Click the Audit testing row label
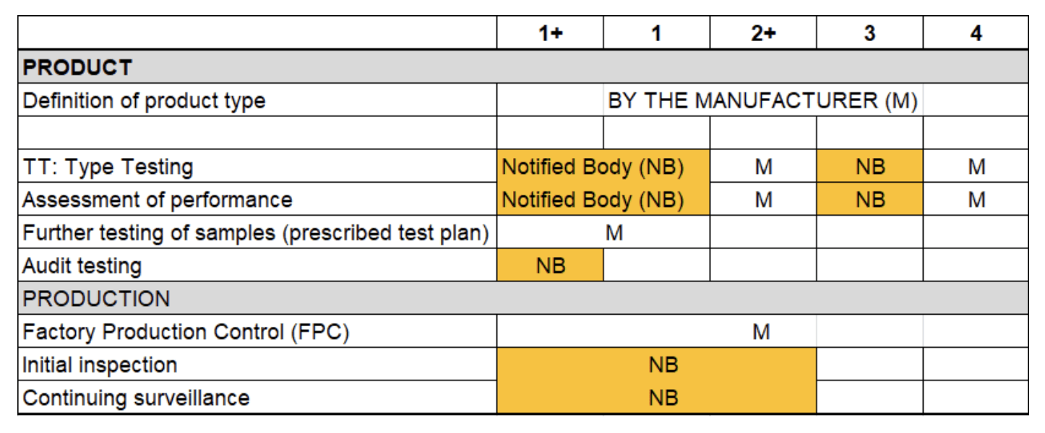Image resolution: width=1045 pixels, height=433 pixels. (x=82, y=266)
